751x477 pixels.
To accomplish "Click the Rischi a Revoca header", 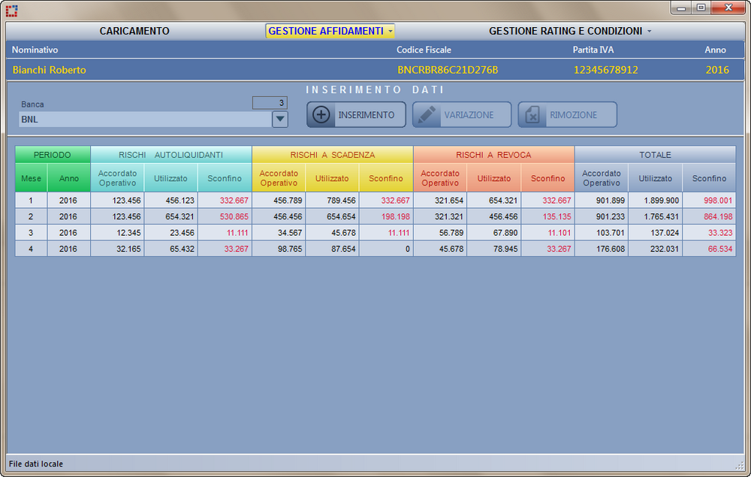I will 493,155.
